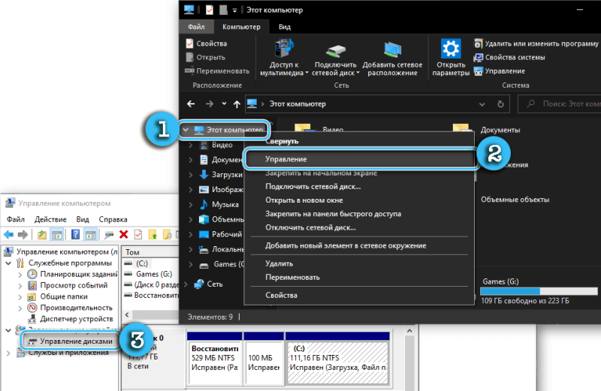601x391 pixels.
Task: Click Properties icon in Explorer title bar
Action: point(210,10)
